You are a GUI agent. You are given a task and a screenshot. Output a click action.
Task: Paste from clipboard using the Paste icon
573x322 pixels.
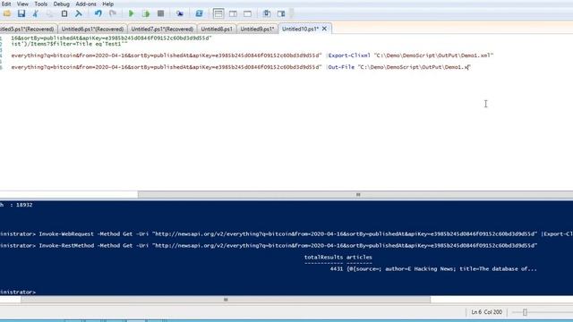tap(64, 14)
